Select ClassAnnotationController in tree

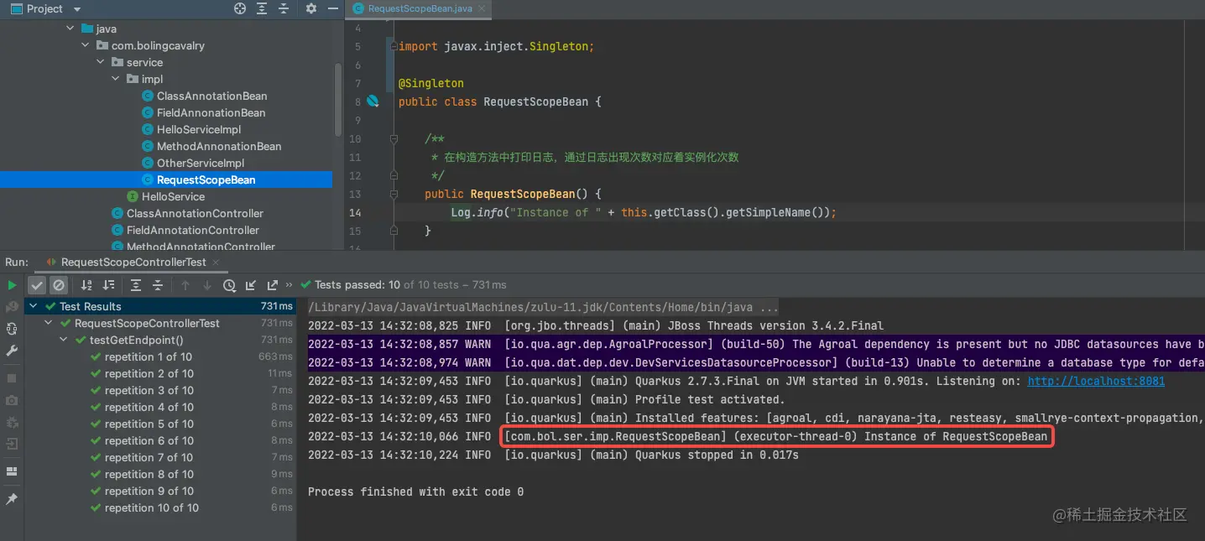tap(195, 213)
